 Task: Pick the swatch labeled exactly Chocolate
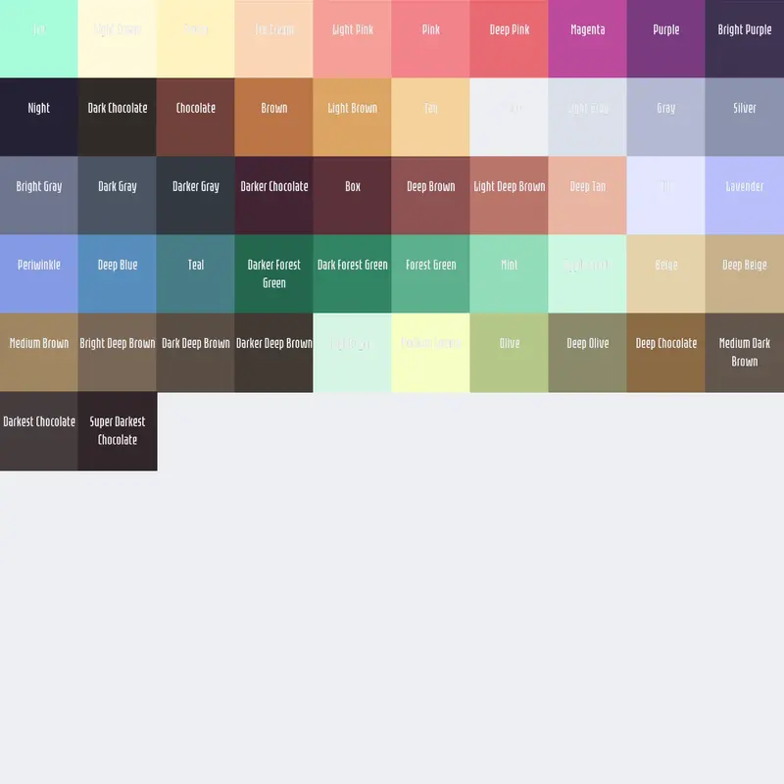196,117
